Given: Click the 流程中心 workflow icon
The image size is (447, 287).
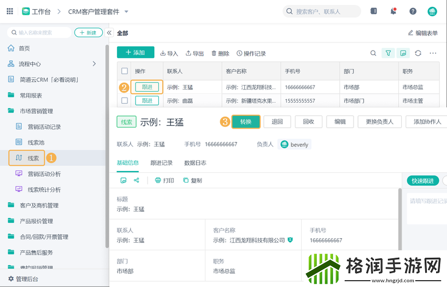Looking at the screenshot, I should pos(11,64).
